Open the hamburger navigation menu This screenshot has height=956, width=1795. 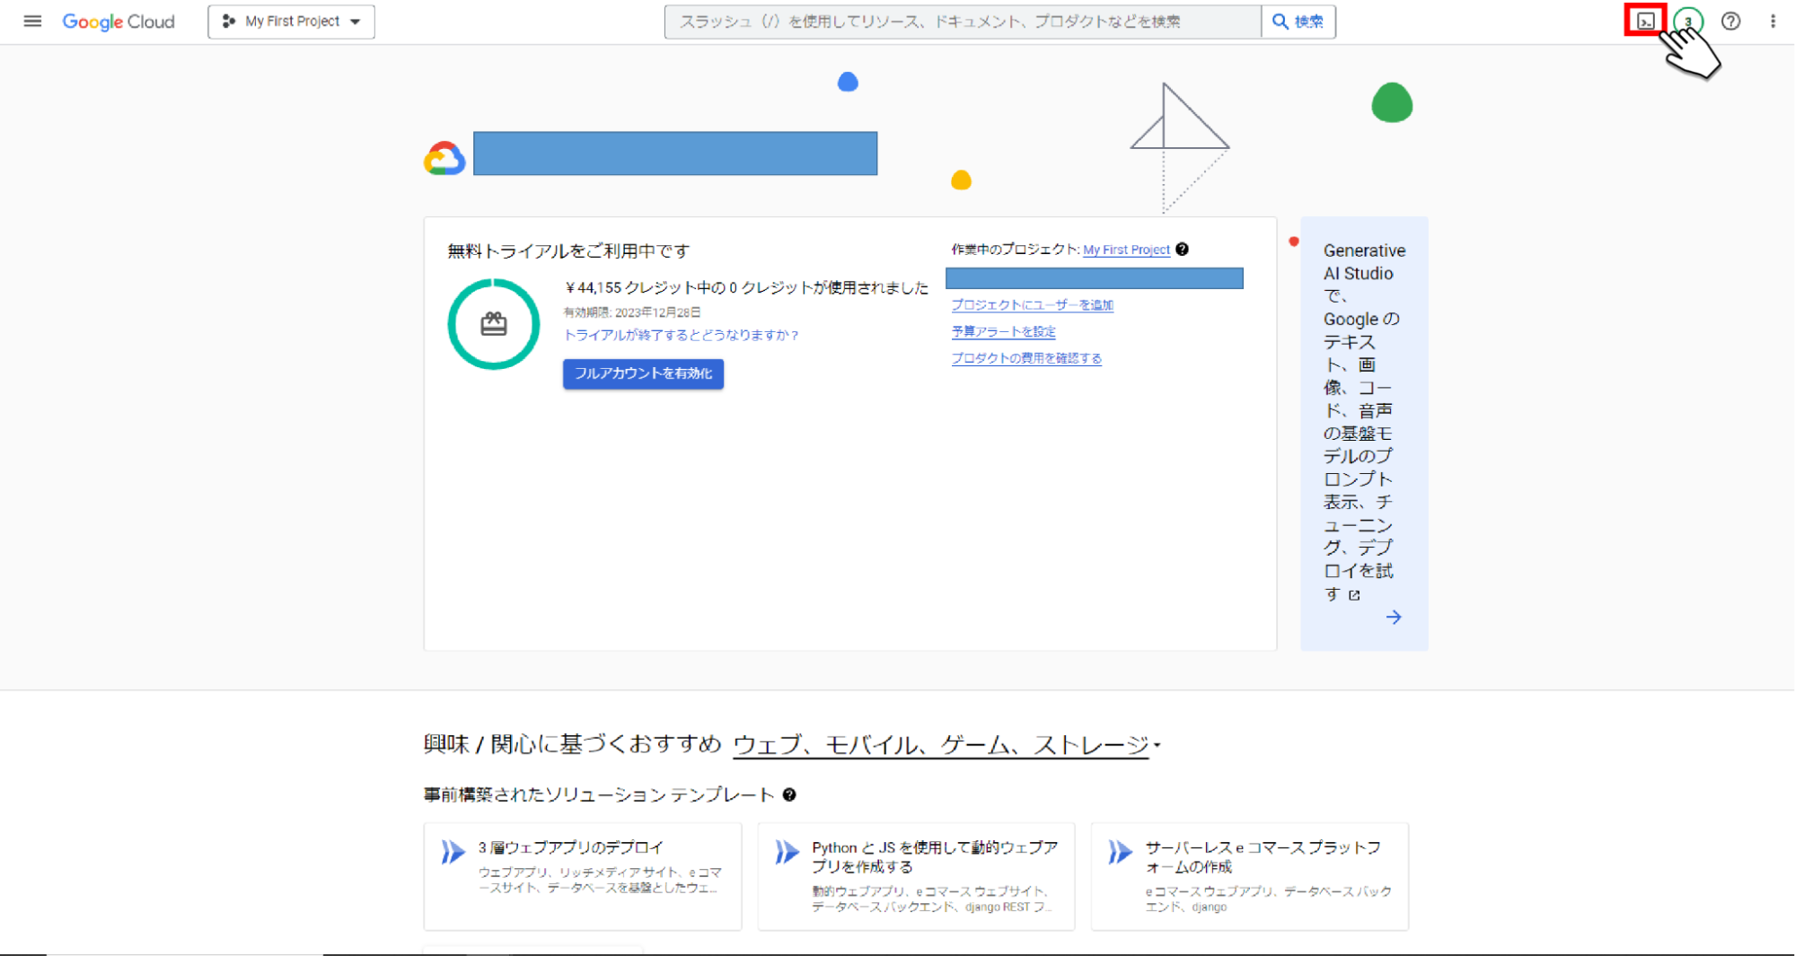point(32,21)
